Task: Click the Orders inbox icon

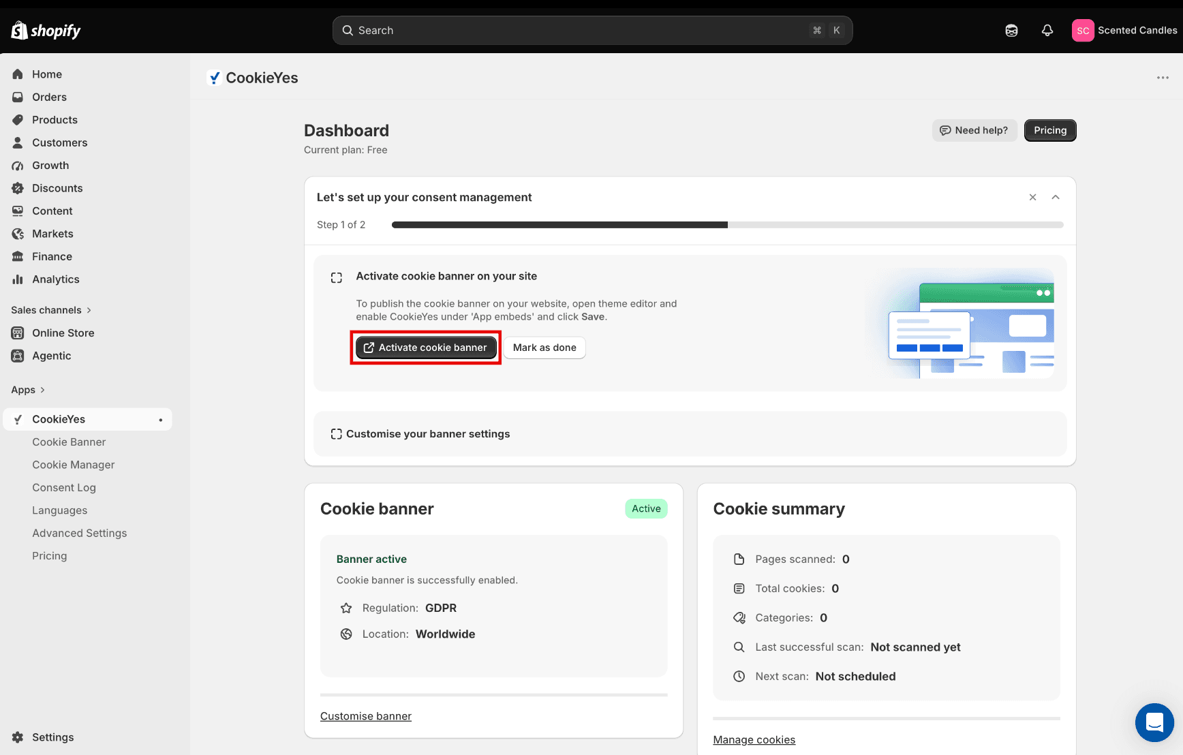Action: (18, 97)
